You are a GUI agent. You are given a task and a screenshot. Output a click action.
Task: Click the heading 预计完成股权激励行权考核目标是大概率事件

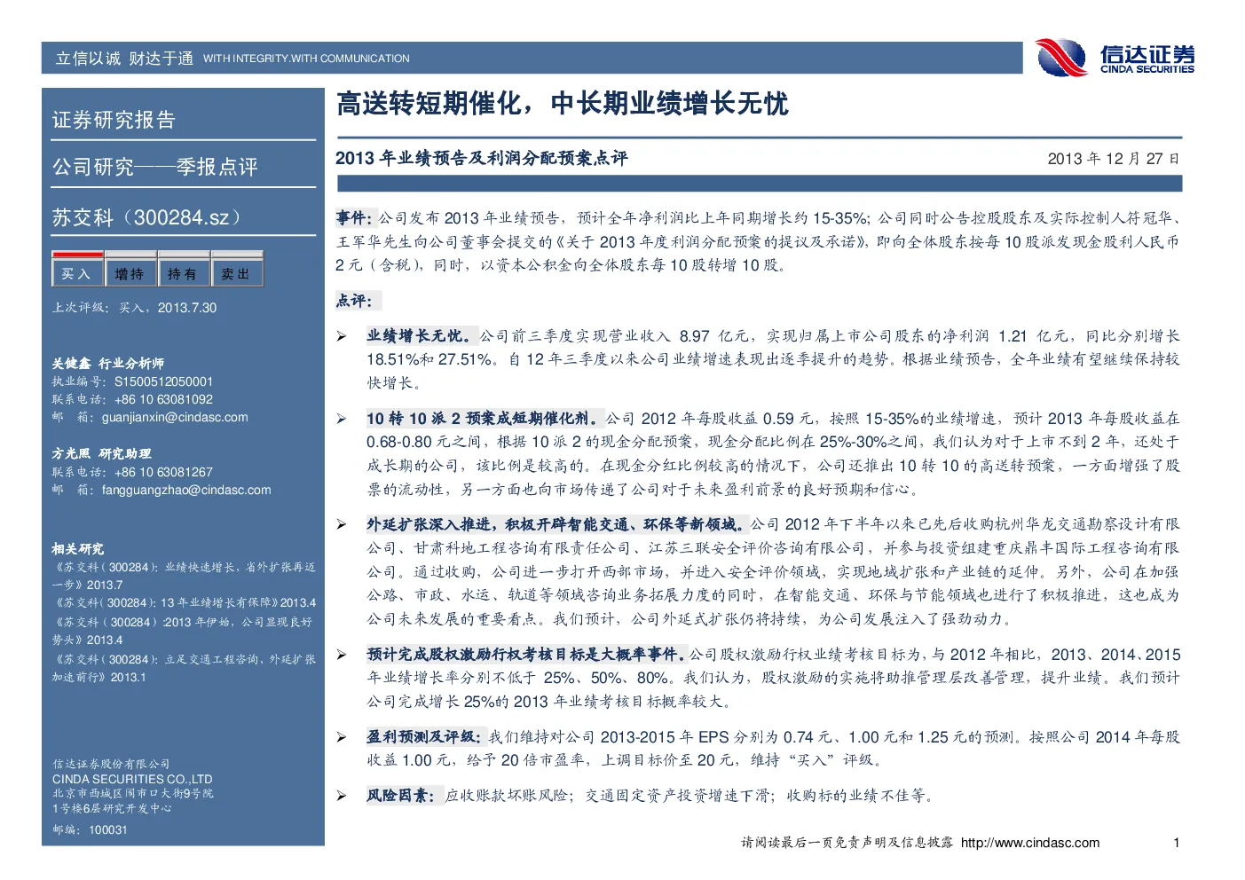pyautogui.click(x=527, y=654)
